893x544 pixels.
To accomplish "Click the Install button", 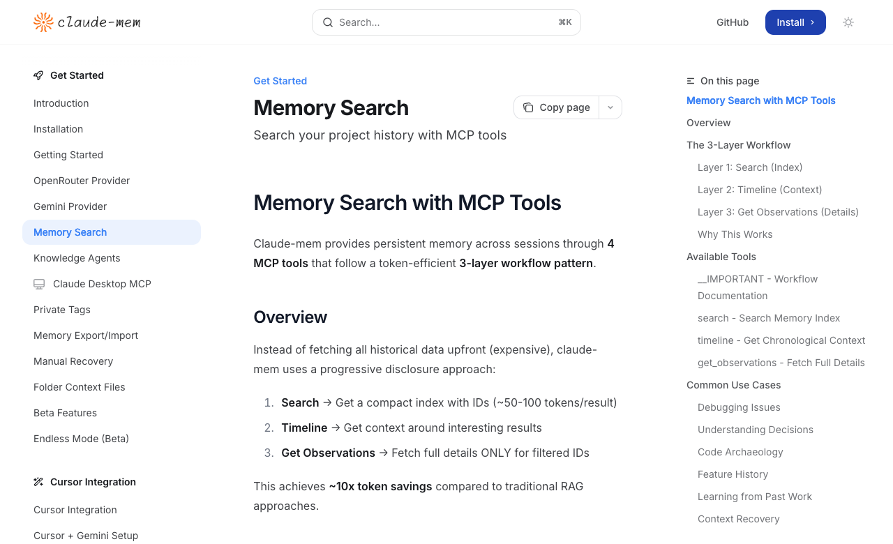I will (x=795, y=22).
